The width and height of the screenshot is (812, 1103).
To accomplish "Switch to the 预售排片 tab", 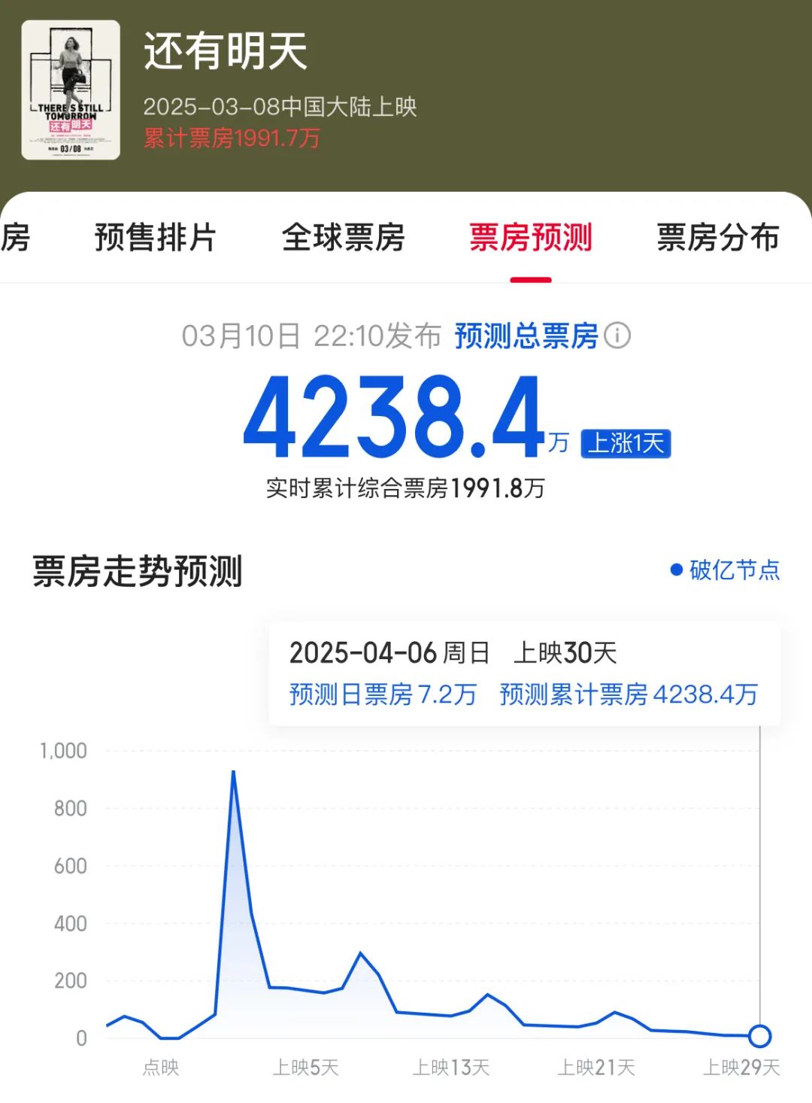I will click(156, 238).
